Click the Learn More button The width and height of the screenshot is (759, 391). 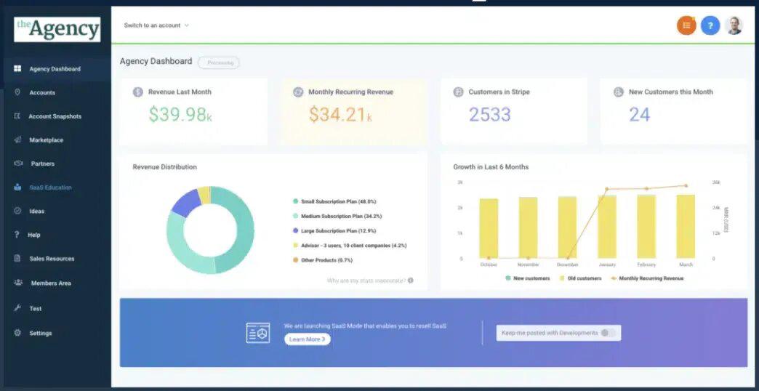tap(307, 339)
